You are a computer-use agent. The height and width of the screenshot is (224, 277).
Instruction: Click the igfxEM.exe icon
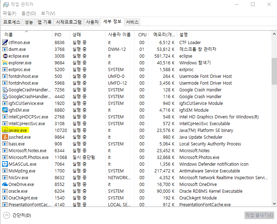pos(5,110)
